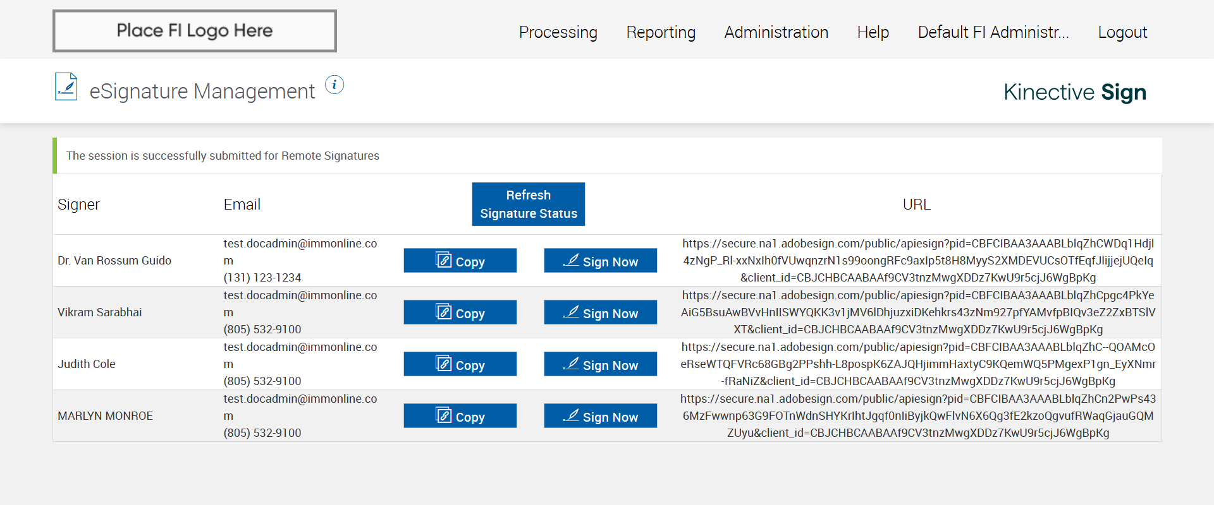
Task: Click Copy for Dr. Van Rossum Guido
Action: pyautogui.click(x=460, y=261)
